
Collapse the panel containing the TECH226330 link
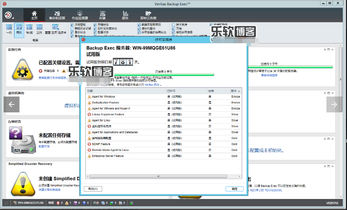325,166
